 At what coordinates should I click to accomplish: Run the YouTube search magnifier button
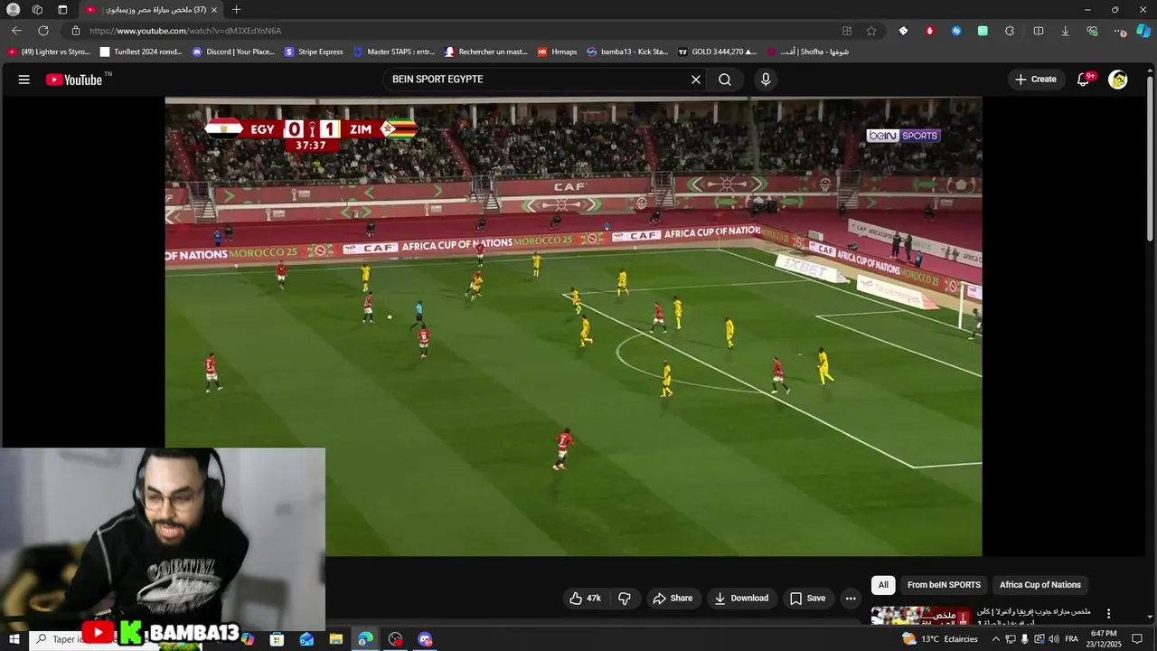(725, 80)
